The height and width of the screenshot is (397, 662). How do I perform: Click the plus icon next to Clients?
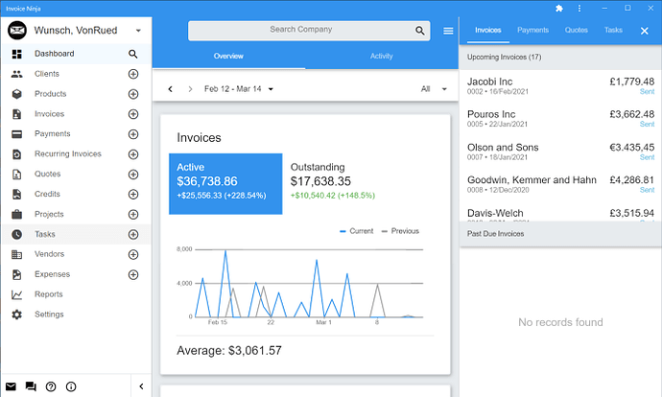pyautogui.click(x=133, y=74)
